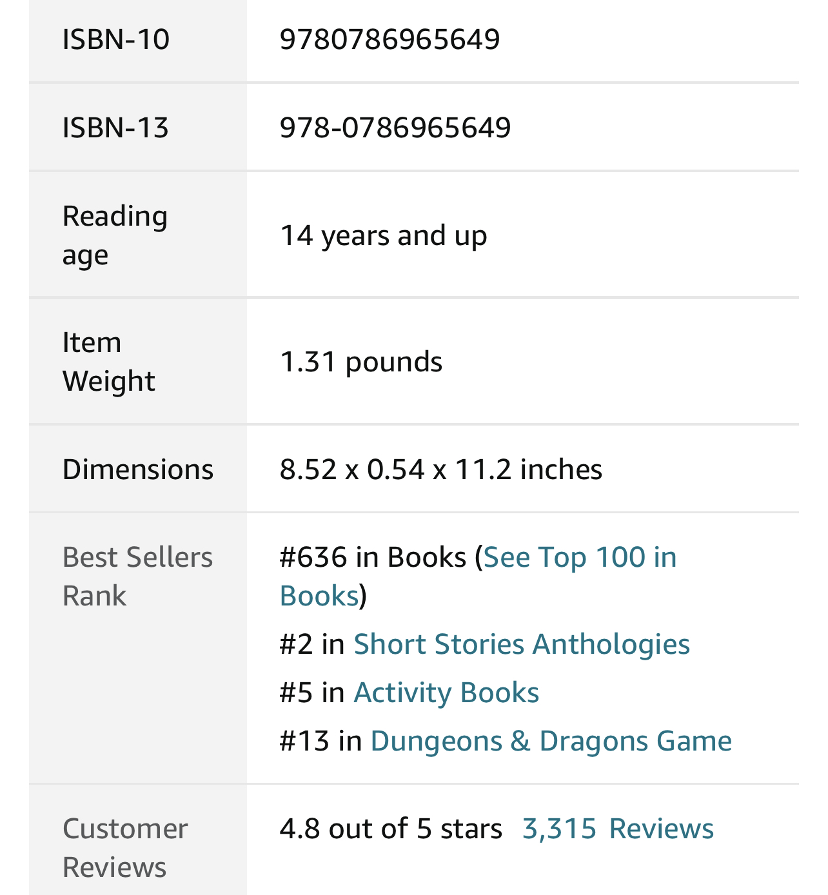This screenshot has height=895, width=828.
Task: Click the 4.8 out of 5 stars rating
Action: (x=390, y=829)
